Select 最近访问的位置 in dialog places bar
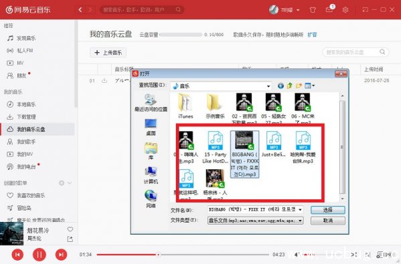The image size is (401, 264). point(151,103)
